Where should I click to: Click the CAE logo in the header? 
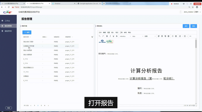click(x=8, y=12)
